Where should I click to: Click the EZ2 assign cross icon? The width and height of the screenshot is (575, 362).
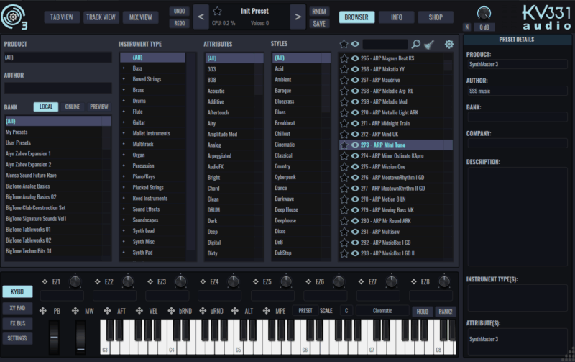tap(98, 281)
